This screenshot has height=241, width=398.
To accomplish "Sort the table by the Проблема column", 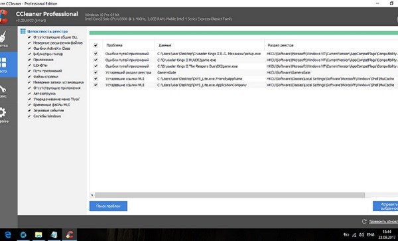I will (114, 45).
